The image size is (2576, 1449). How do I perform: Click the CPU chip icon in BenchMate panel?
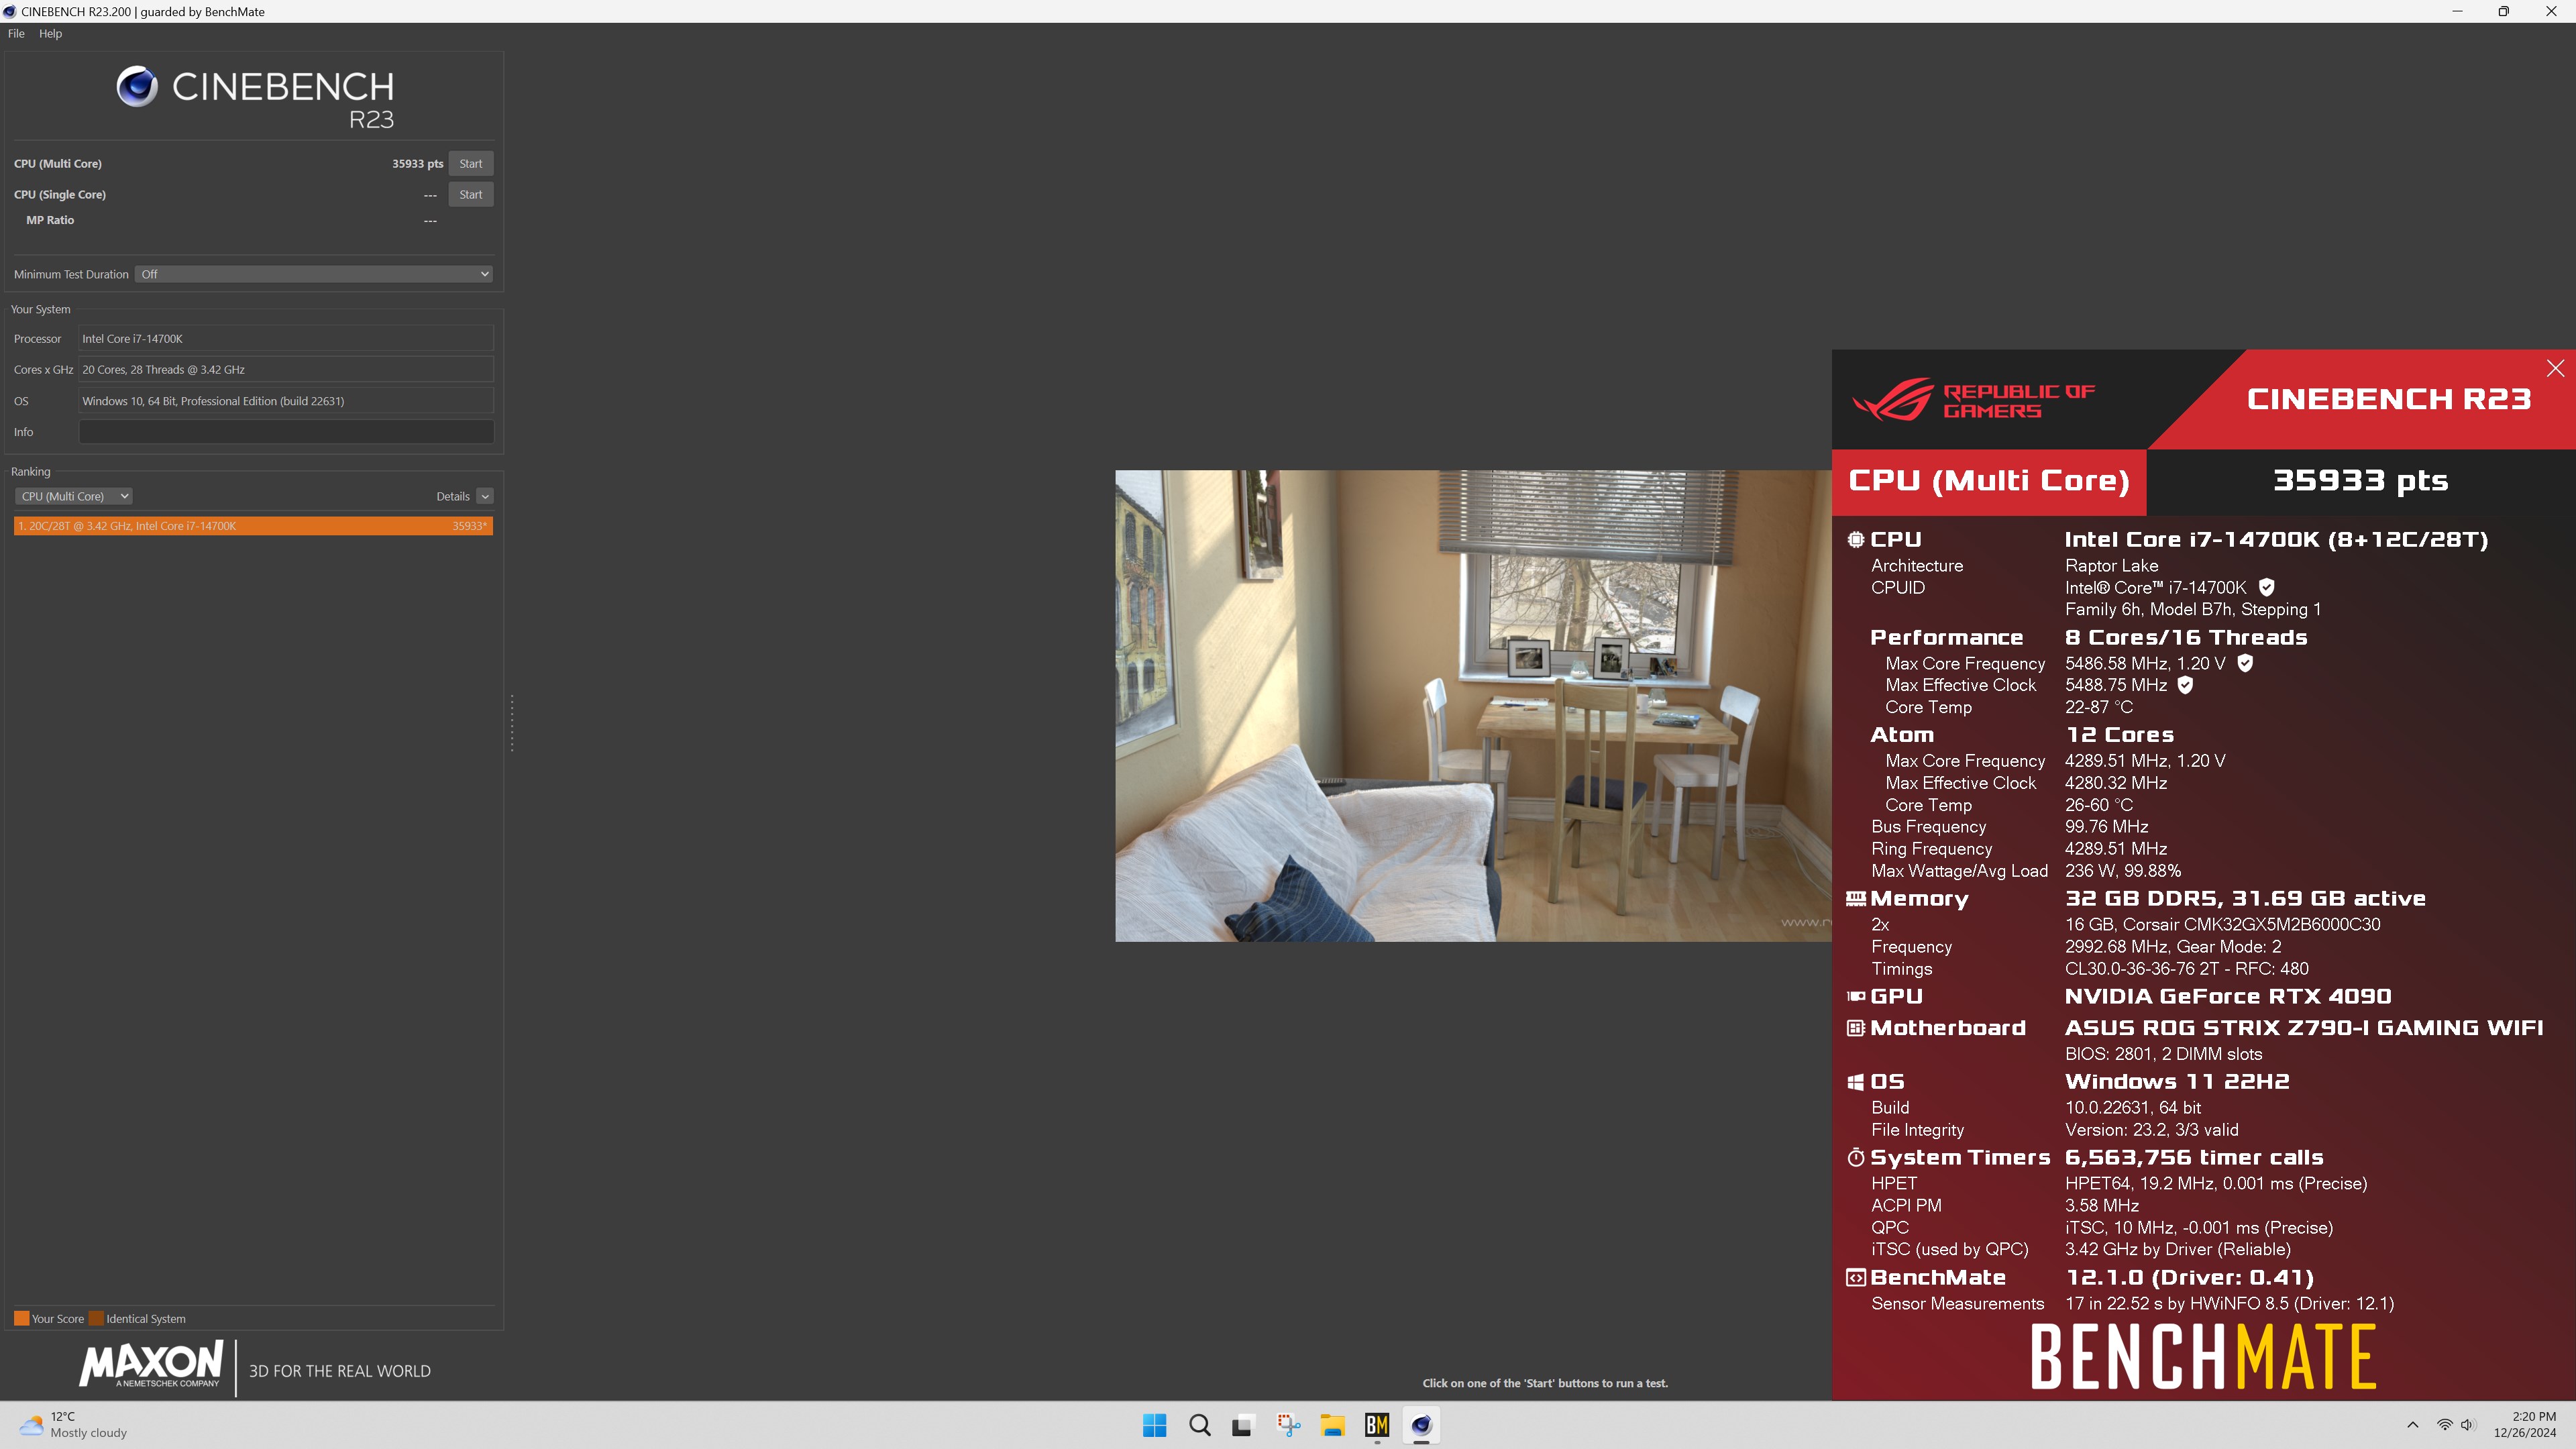1856,540
